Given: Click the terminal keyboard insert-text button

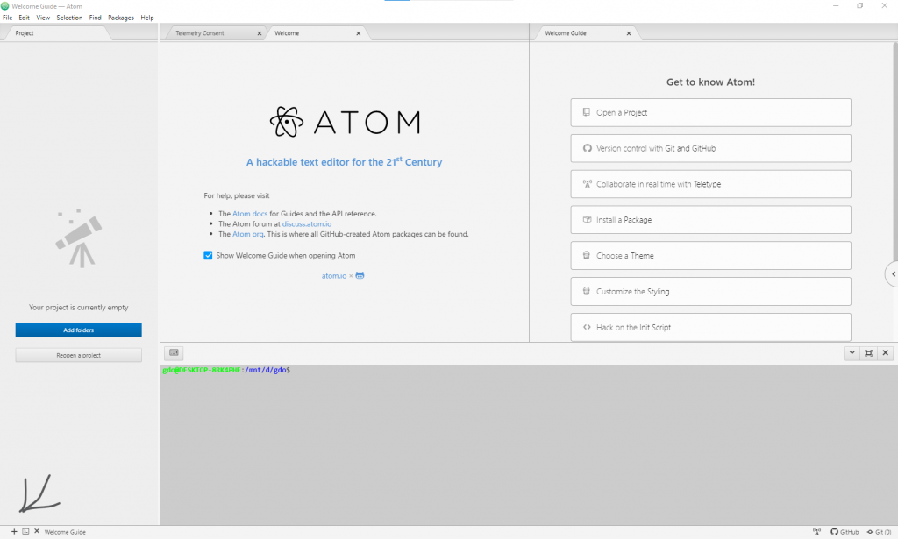Looking at the screenshot, I should click(175, 353).
